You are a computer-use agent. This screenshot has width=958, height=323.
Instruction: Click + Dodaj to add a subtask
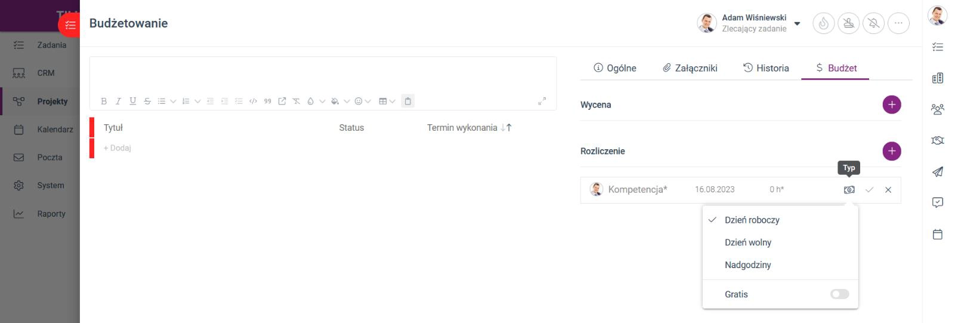point(118,148)
